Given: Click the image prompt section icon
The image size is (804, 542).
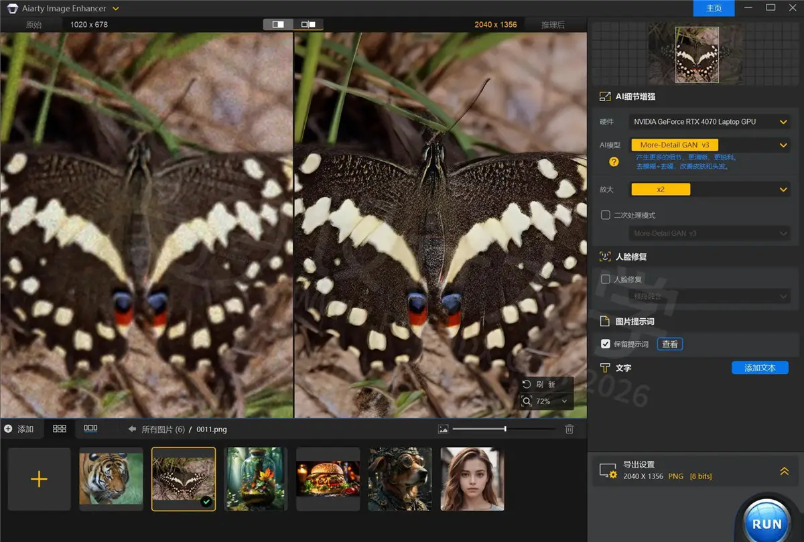Looking at the screenshot, I should click(x=605, y=322).
